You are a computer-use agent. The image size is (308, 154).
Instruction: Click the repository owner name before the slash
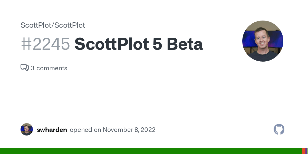[x=36, y=25]
